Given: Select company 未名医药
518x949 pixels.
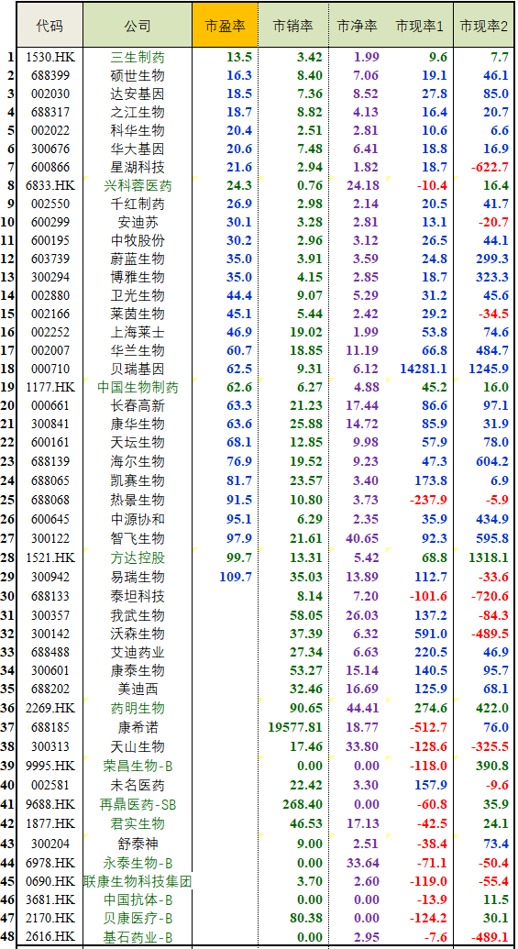Looking at the screenshot, I should pyautogui.click(x=138, y=785).
